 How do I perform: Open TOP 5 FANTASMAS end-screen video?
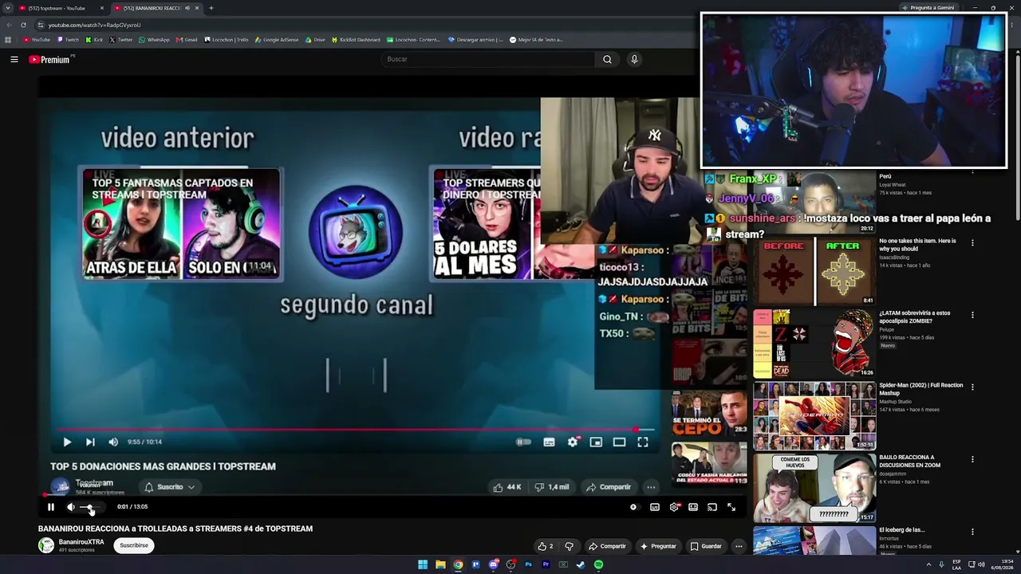click(x=181, y=224)
